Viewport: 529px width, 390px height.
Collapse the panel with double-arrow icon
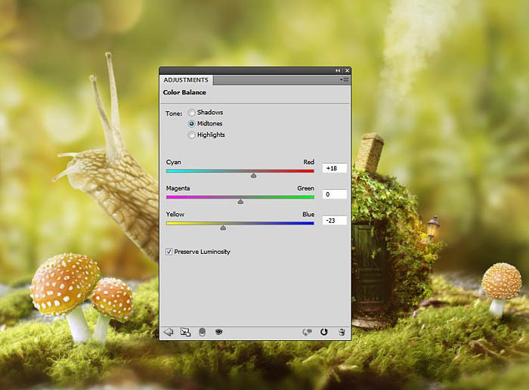[338, 70]
